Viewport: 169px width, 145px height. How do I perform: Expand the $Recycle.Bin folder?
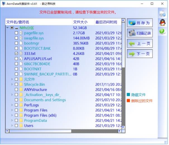12,85
